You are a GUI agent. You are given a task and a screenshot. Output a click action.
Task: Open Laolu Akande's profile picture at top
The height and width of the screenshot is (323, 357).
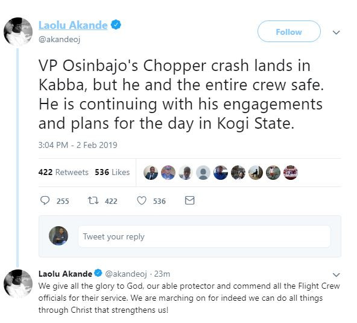point(18,32)
